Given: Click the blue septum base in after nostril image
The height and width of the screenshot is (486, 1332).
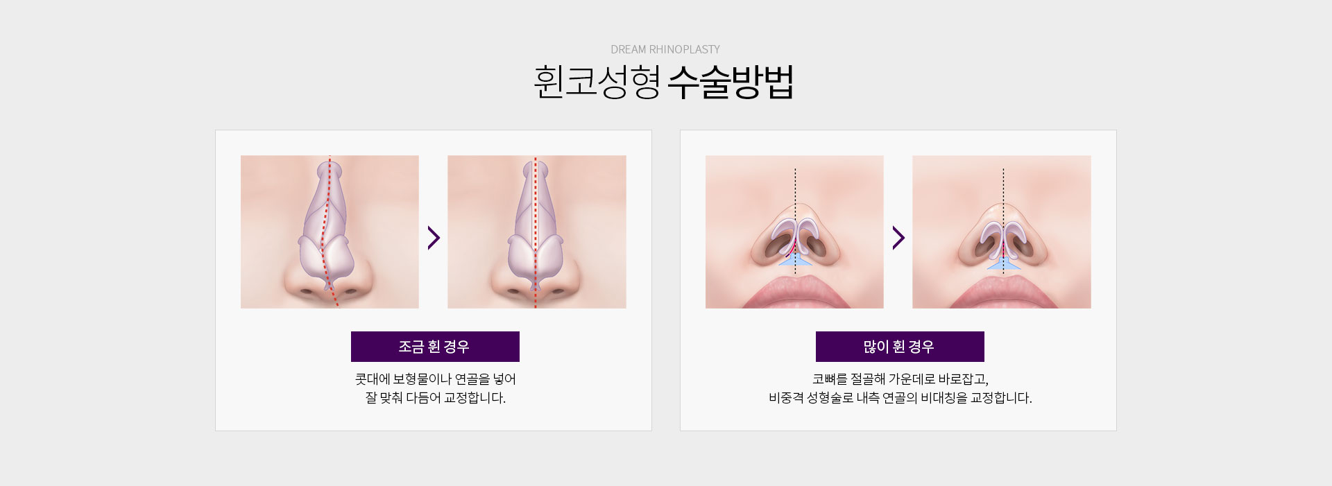Looking at the screenshot, I should pos(1003,263).
